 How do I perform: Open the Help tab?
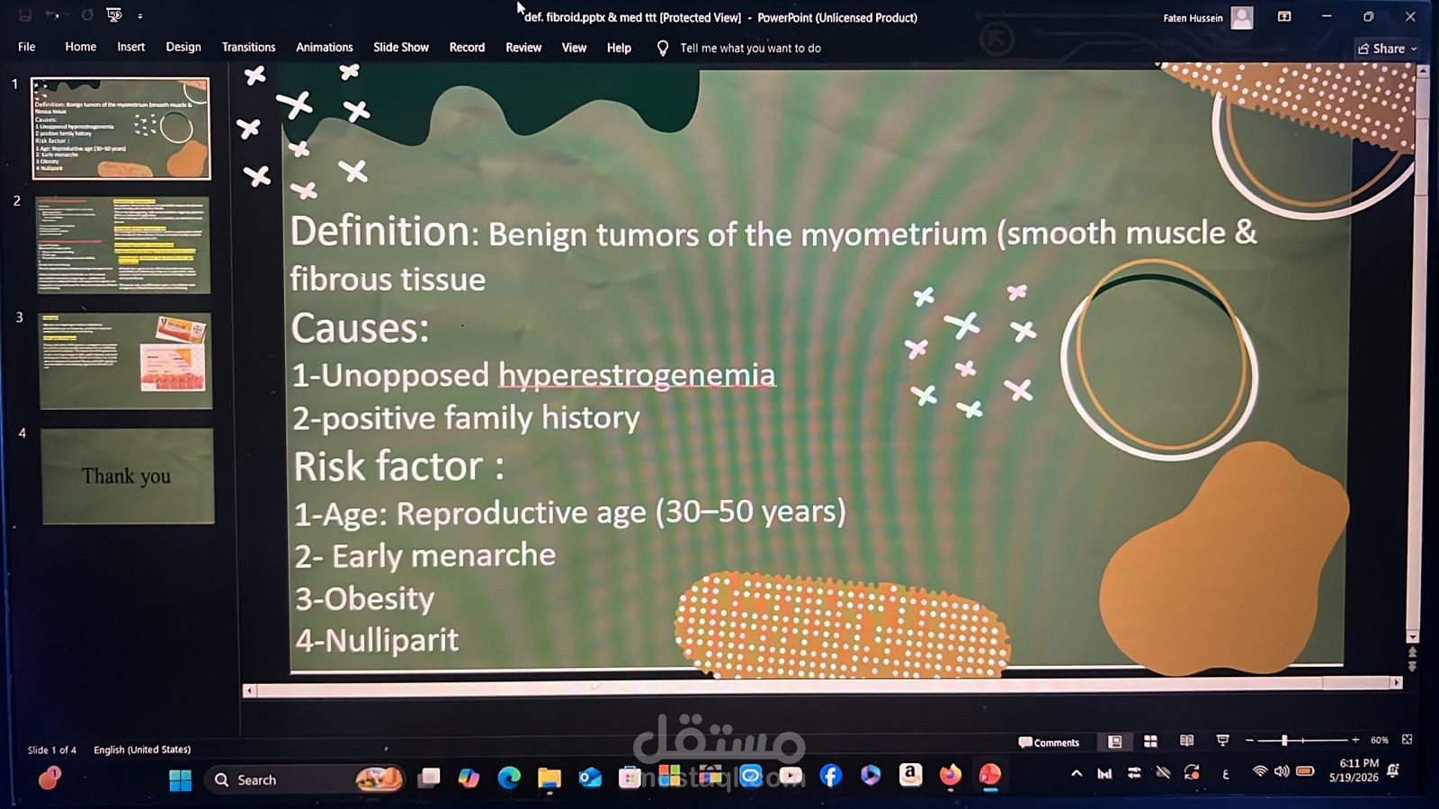tap(619, 47)
